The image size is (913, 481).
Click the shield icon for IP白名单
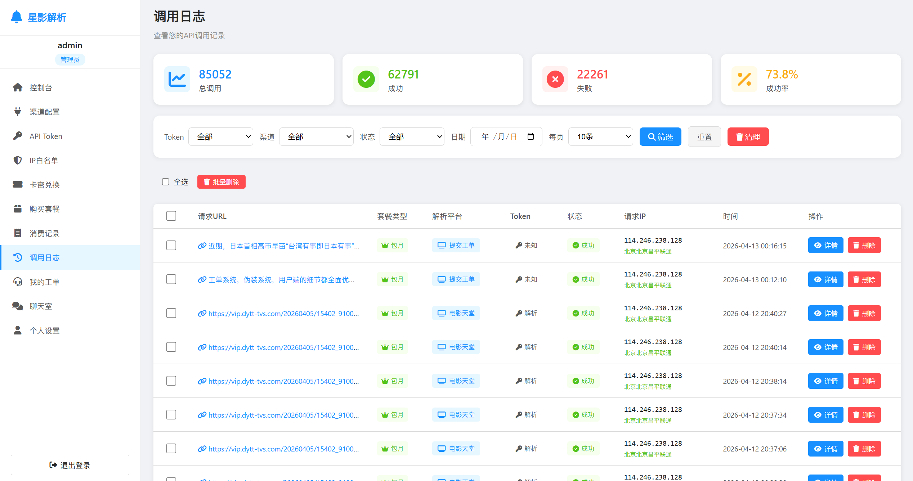(18, 160)
